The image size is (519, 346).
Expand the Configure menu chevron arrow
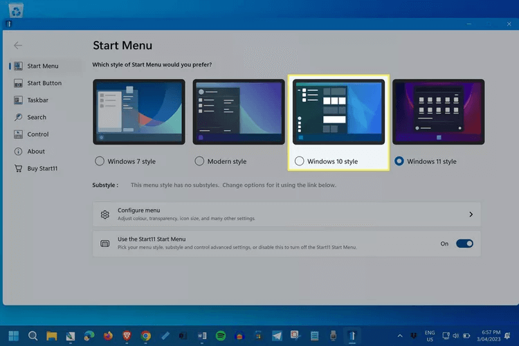point(471,215)
